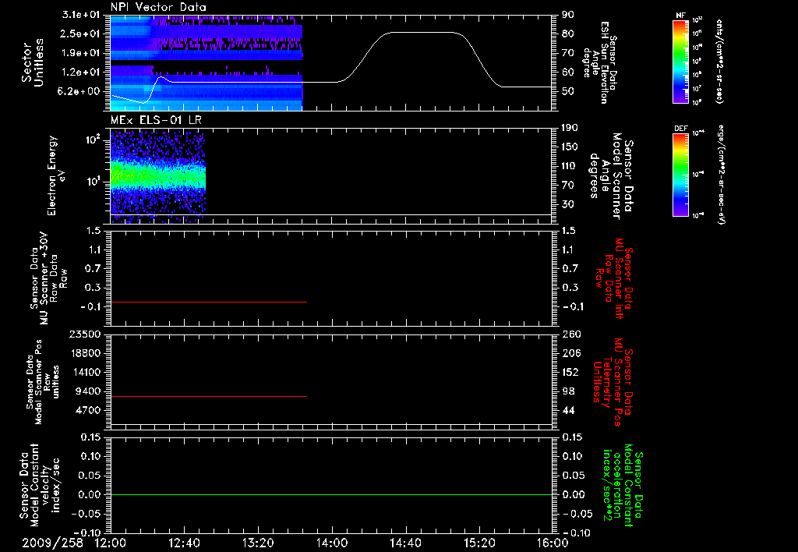This screenshot has height=552, width=798.
Task: Click the 14:00 time axis label
Action: pos(332,543)
